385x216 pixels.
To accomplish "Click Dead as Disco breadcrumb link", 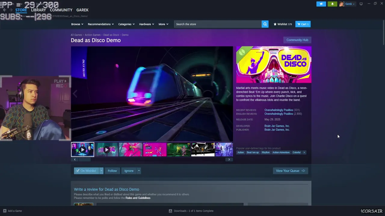I will pos(111,35).
